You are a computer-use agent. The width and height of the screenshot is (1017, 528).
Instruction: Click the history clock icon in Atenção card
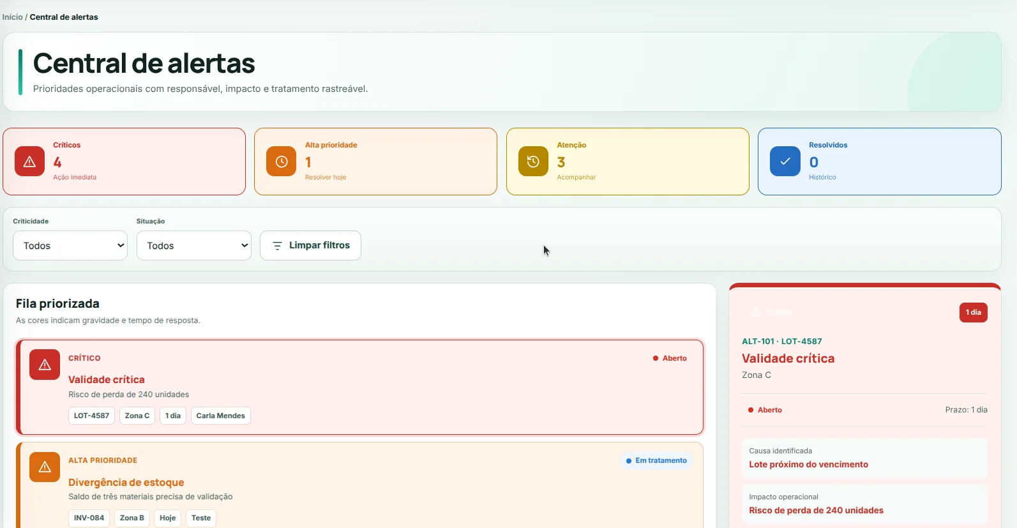click(533, 162)
